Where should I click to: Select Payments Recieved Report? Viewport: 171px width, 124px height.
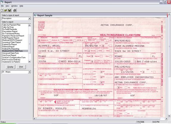click(13, 36)
